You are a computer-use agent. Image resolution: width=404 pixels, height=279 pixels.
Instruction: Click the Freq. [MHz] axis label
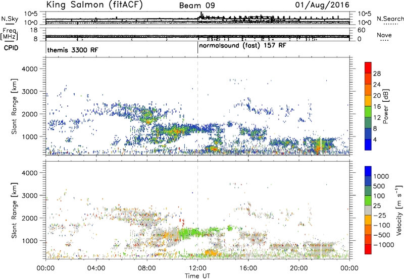(10, 34)
